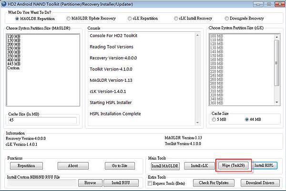
Task: Maximize the HD2 Android NAND Toolkit window
Action: tap(269, 4)
